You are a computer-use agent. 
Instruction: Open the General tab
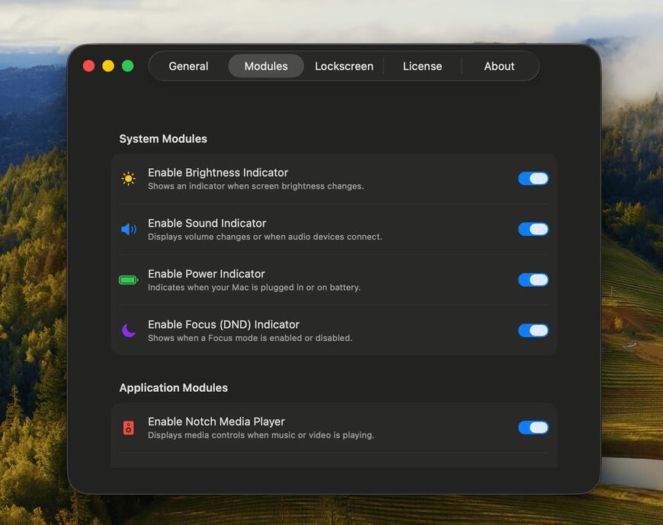click(188, 66)
